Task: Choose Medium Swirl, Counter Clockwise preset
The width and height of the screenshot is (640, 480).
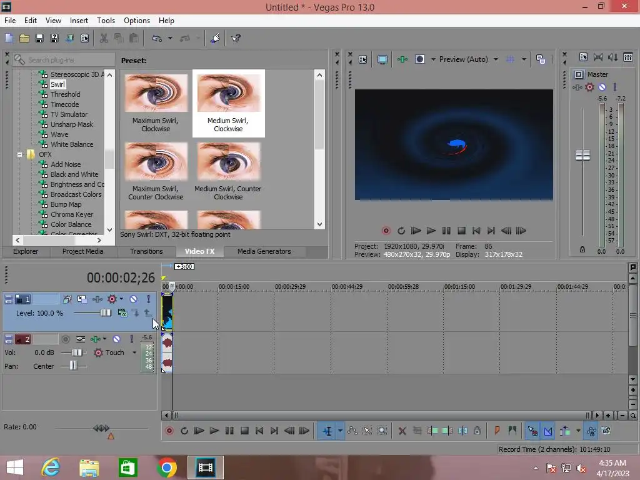Action: (228, 171)
